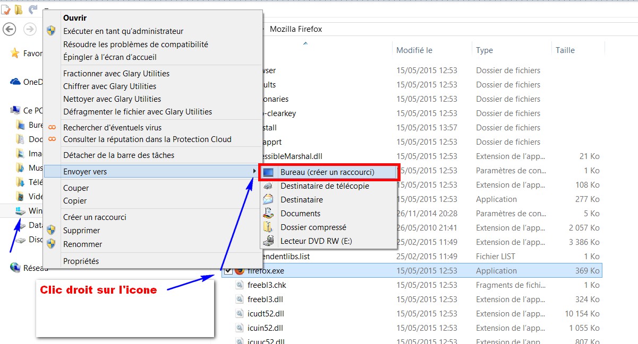Viewport: 638px width, 344px height.
Task: Select Résoudre les problèmes de compatibilité
Action: tap(135, 45)
